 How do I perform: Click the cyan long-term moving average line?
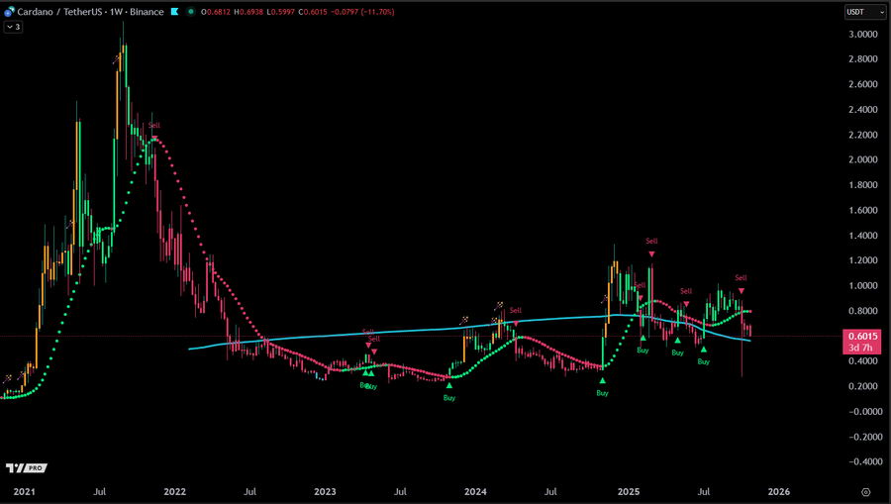(x=396, y=330)
